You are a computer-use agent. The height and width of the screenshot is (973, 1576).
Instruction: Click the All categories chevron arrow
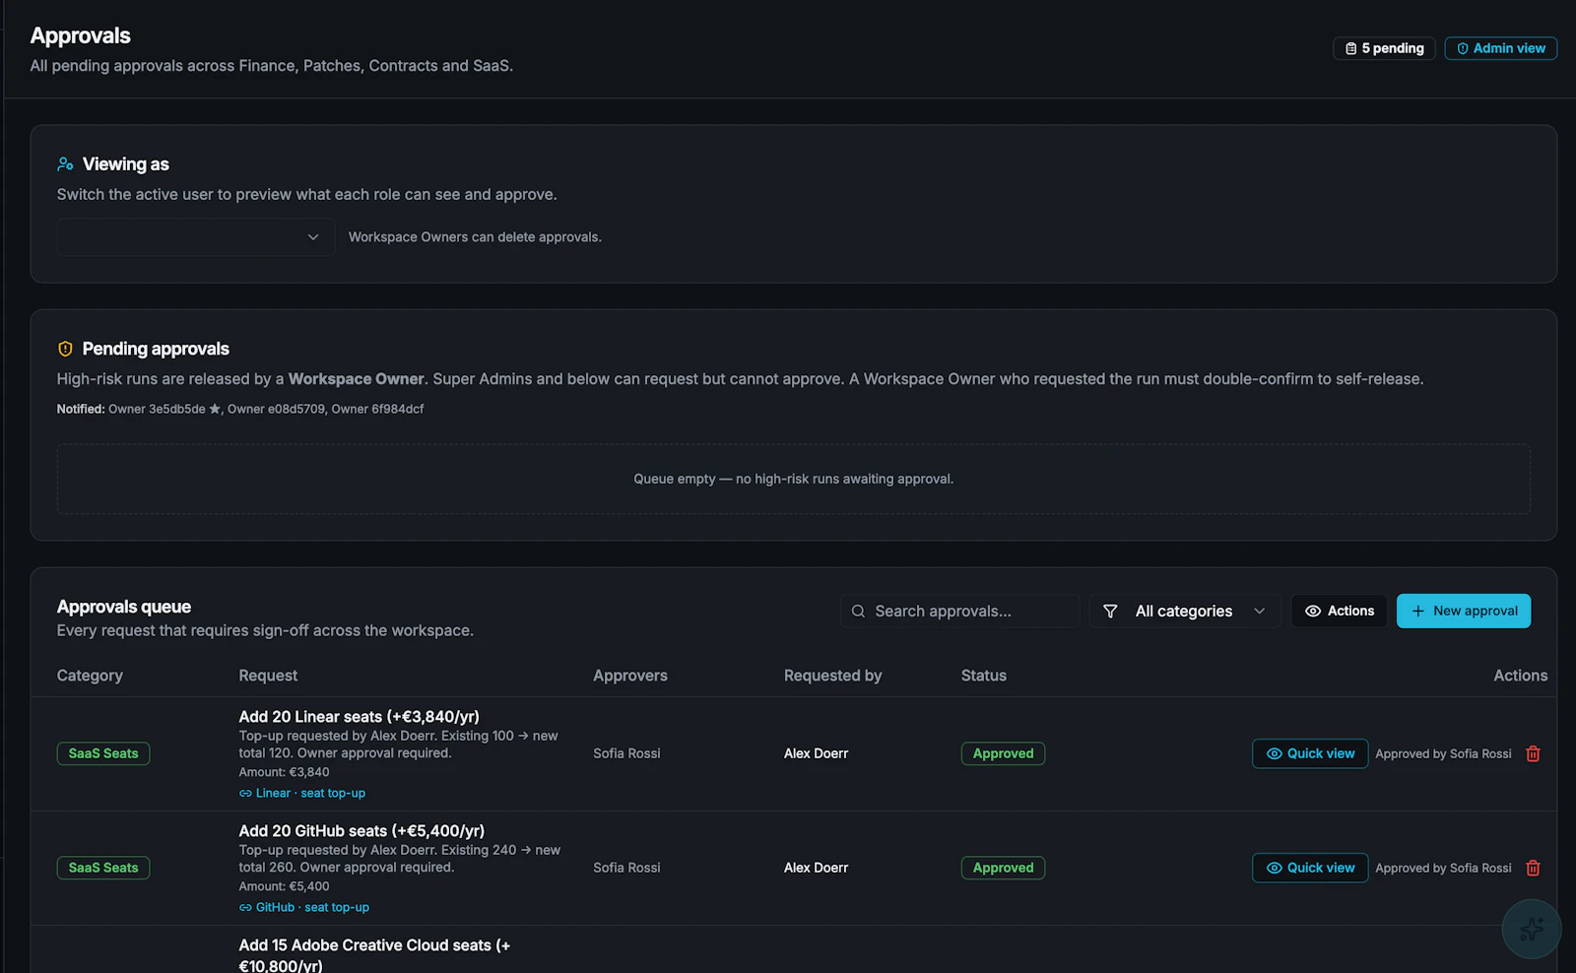coord(1259,612)
